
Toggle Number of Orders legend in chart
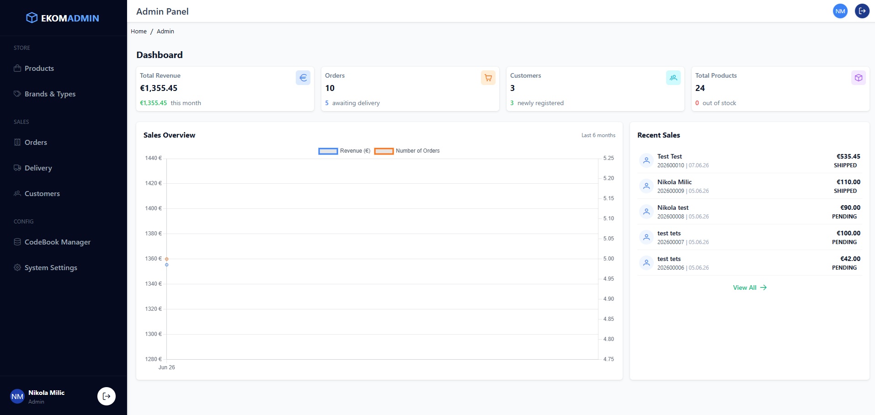click(407, 151)
